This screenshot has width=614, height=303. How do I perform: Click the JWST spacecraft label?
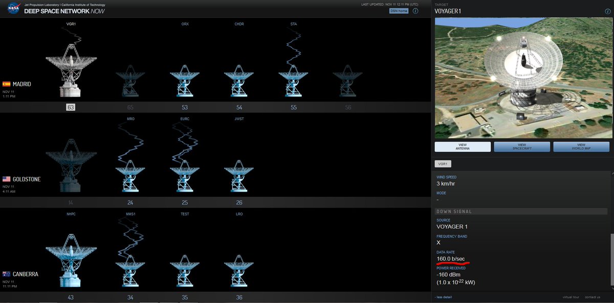point(239,119)
